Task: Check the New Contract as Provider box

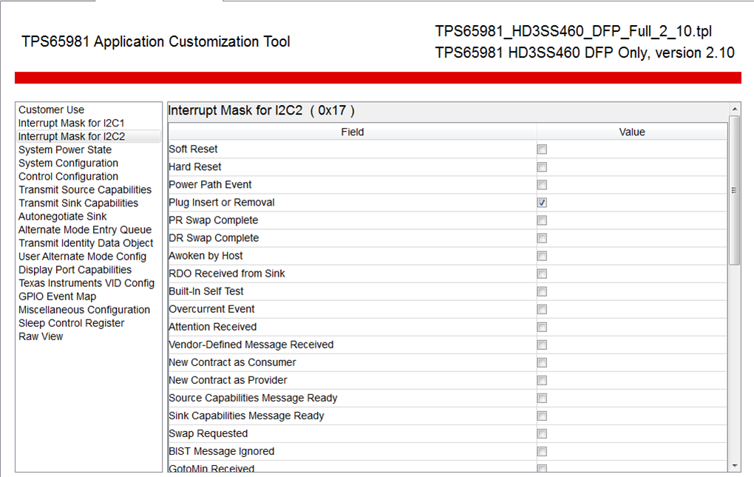Action: tap(542, 381)
